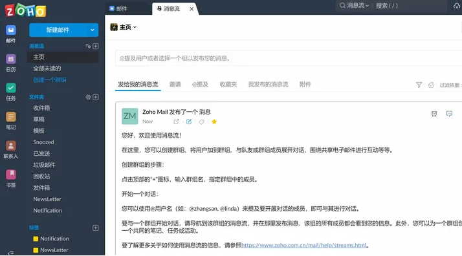The image size is (462, 256).
Task: Open the Bookmarks (书签) sidebar icon
Action: click(x=11, y=178)
